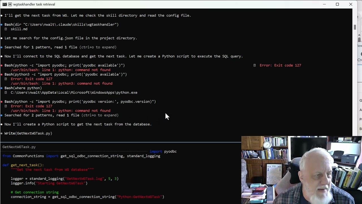The image size is (362, 204).
Task: Select the Bash command printing pyodbc.version
Action: (80, 101)
